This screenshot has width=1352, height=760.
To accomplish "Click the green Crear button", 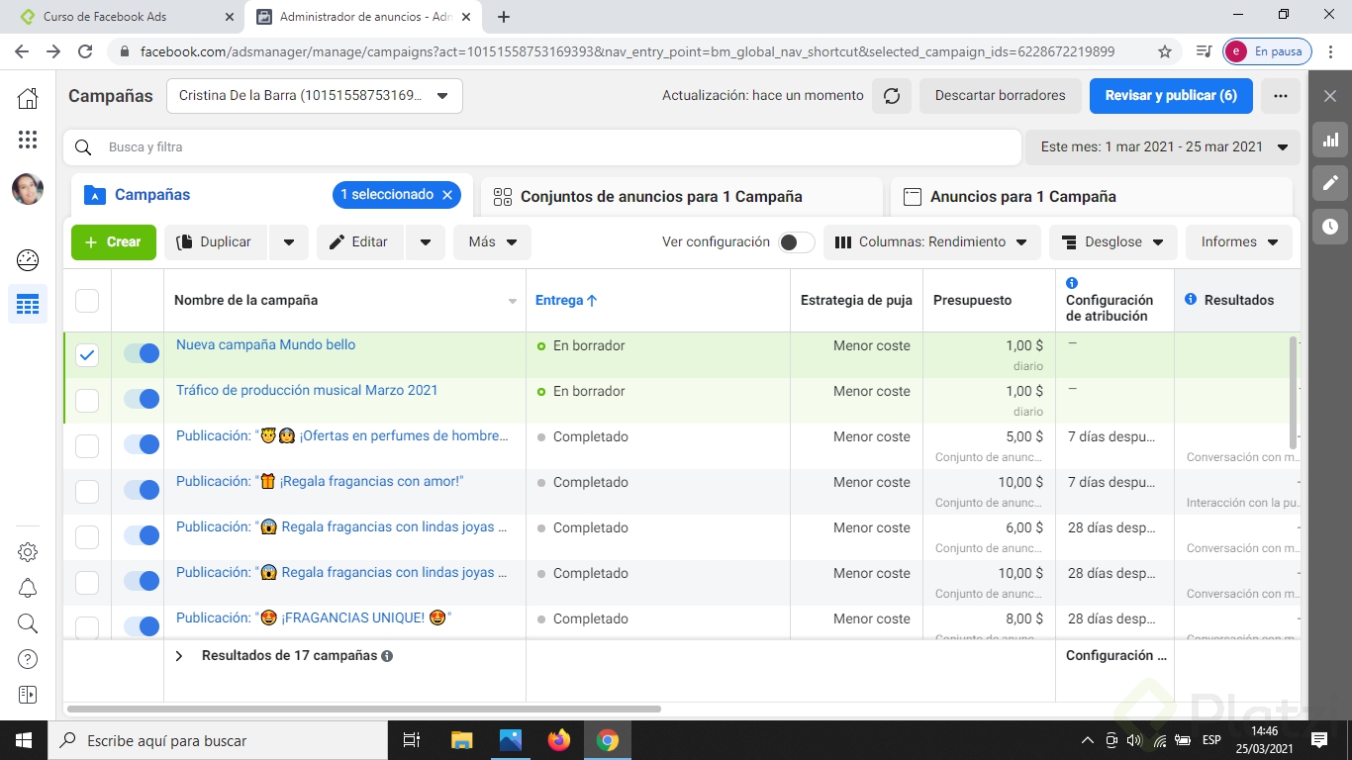I will 114,242.
